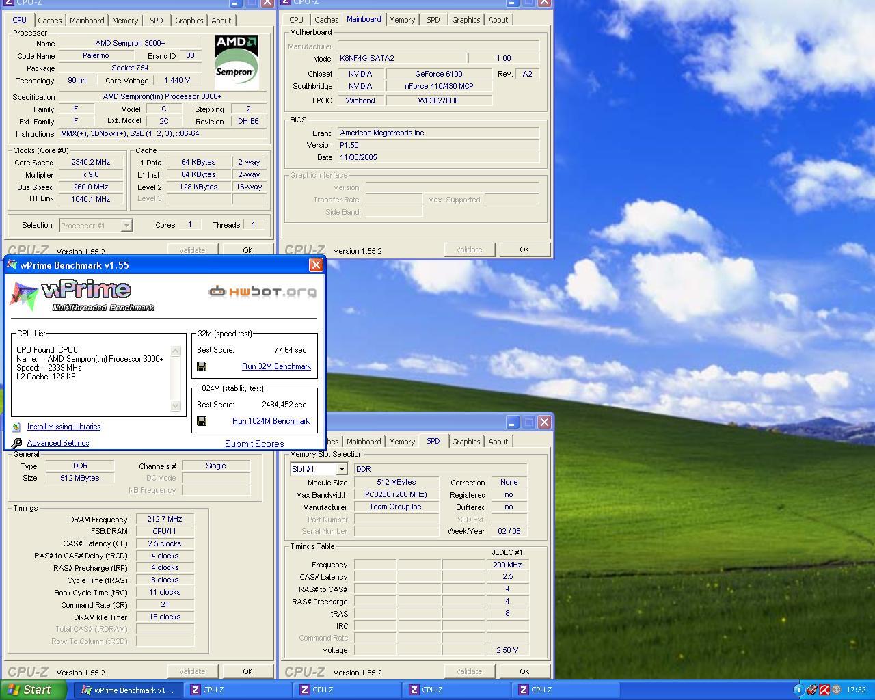The height and width of the screenshot is (700, 875).
Task: Select Caches tab in the Mainboard window
Action: click(x=326, y=20)
